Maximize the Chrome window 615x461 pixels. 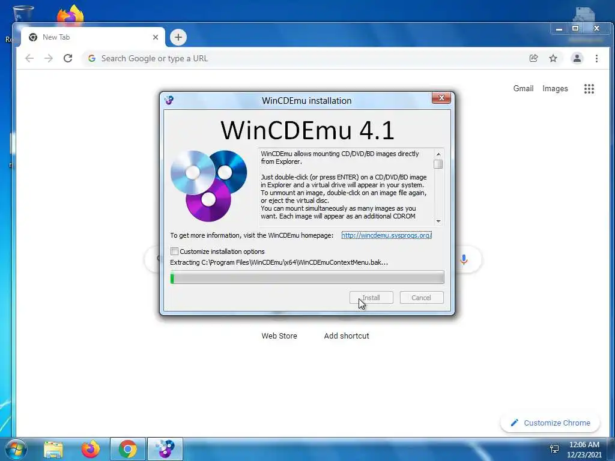[575, 28]
